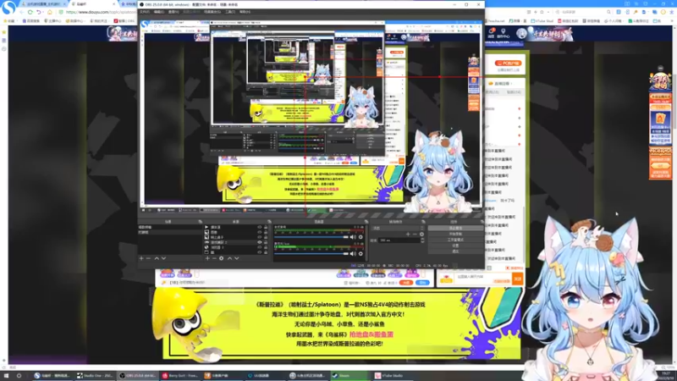Remove the transition with the Transitions minus icon
The height and width of the screenshot is (381, 677).
pos(415,235)
